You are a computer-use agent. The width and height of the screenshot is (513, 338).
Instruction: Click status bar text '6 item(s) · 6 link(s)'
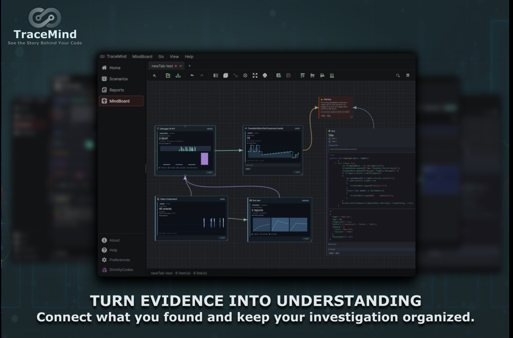click(191, 273)
